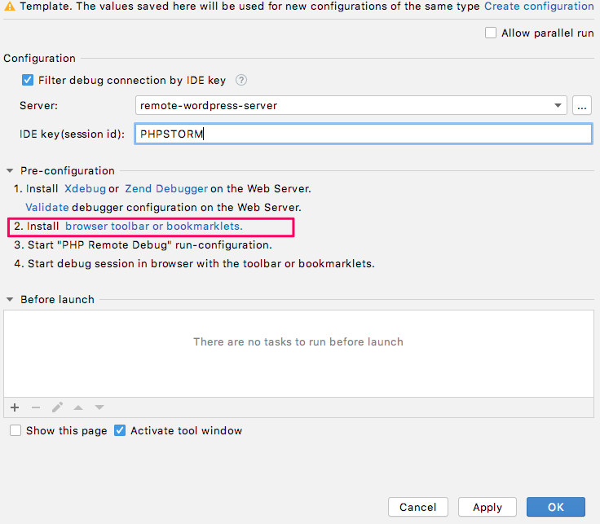This screenshot has height=524, width=600.
Task: Open server settings with the ellipsis button
Action: click(x=581, y=105)
